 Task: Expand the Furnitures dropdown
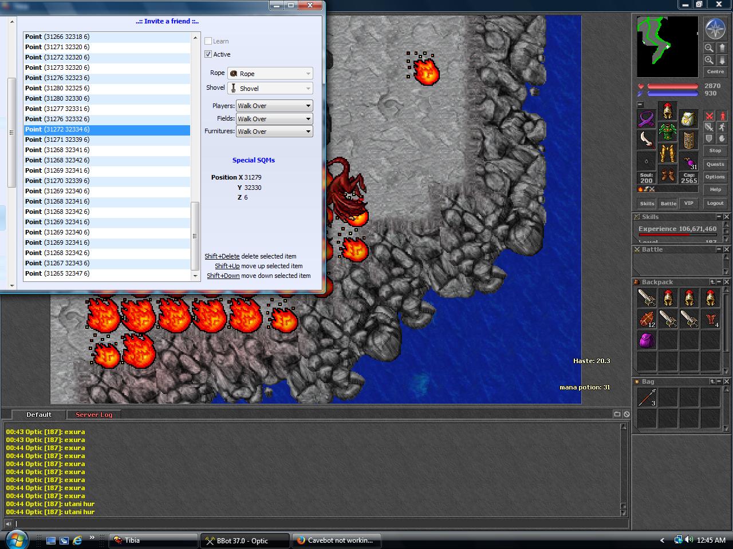coord(274,132)
